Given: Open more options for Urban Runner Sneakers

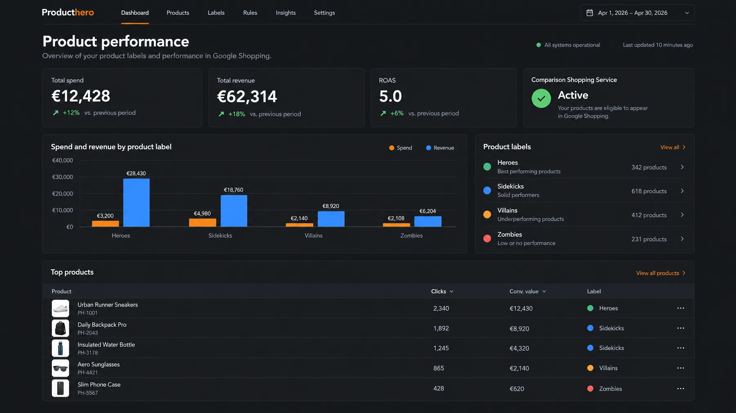Looking at the screenshot, I should coord(680,308).
